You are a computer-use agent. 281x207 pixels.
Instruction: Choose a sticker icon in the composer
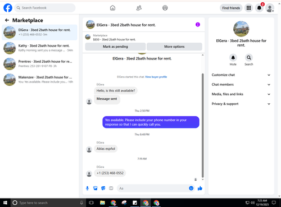pyautogui.click(x=103, y=188)
